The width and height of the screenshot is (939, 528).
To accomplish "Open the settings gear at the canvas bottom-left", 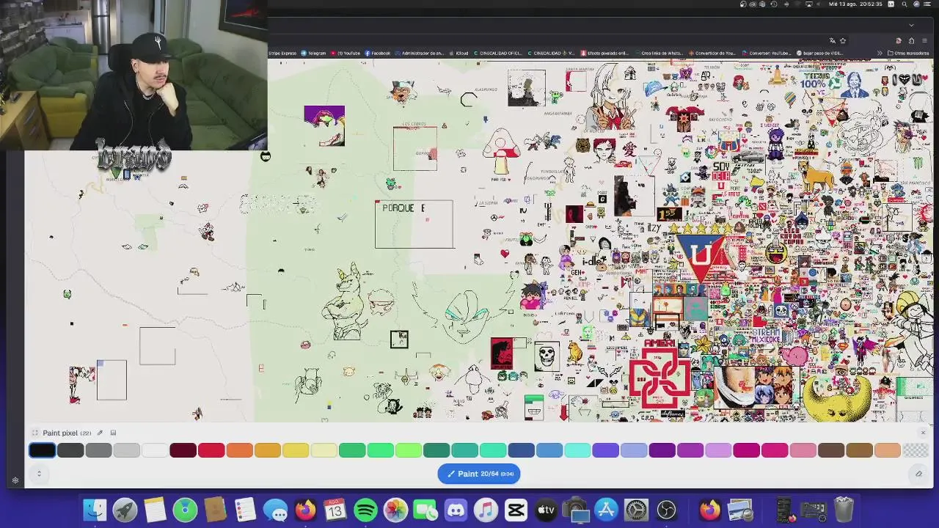I will [15, 480].
